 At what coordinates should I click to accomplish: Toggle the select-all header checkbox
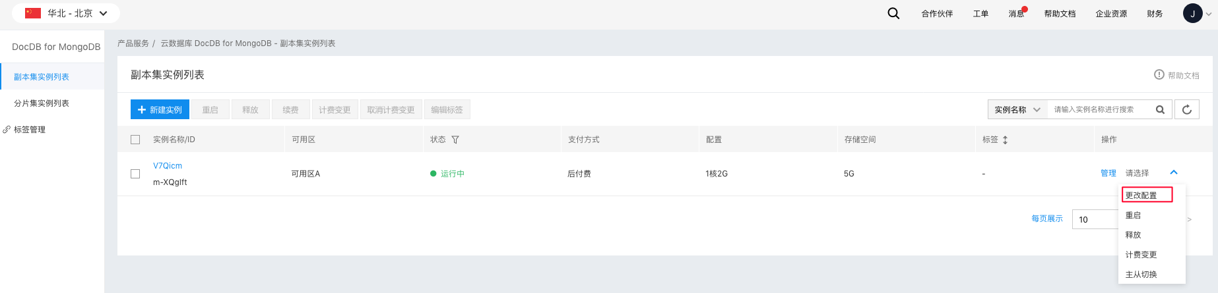[135, 140]
